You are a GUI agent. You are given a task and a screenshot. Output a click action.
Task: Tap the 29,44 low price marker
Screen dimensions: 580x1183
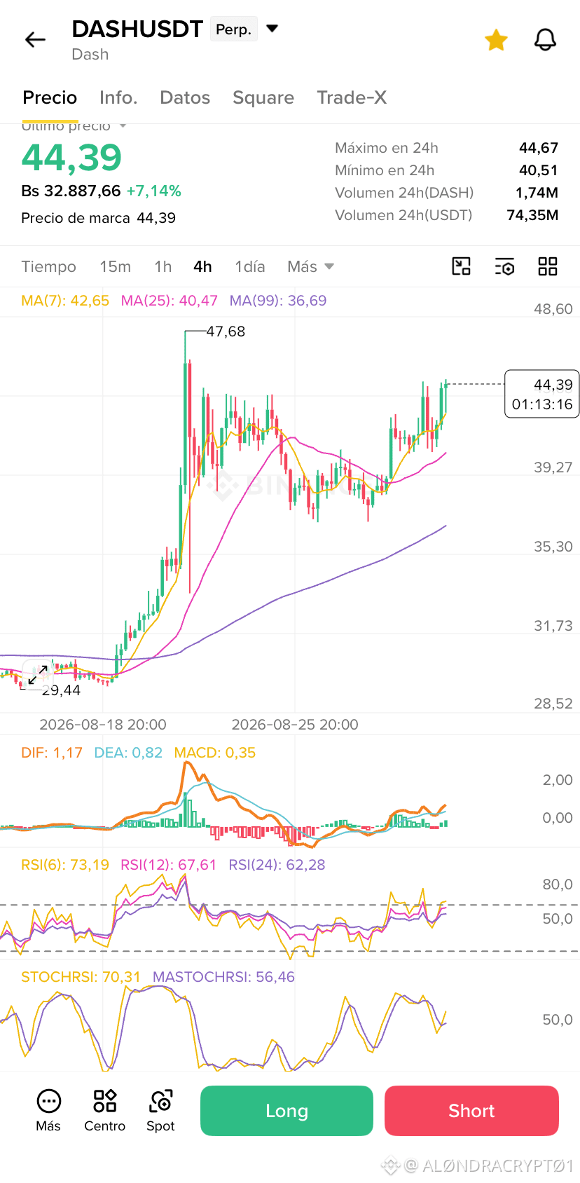(x=61, y=690)
